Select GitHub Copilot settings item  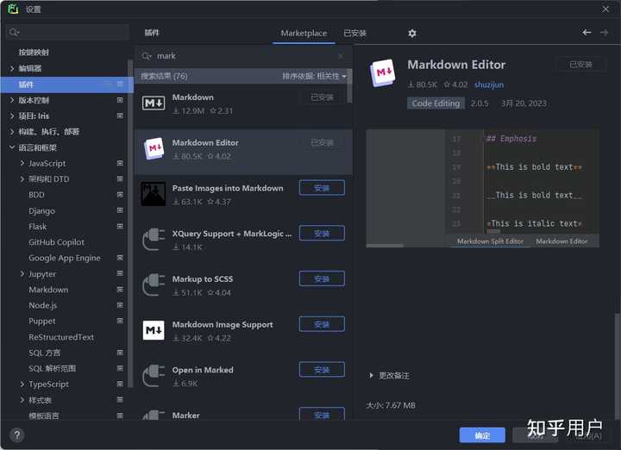[56, 242]
